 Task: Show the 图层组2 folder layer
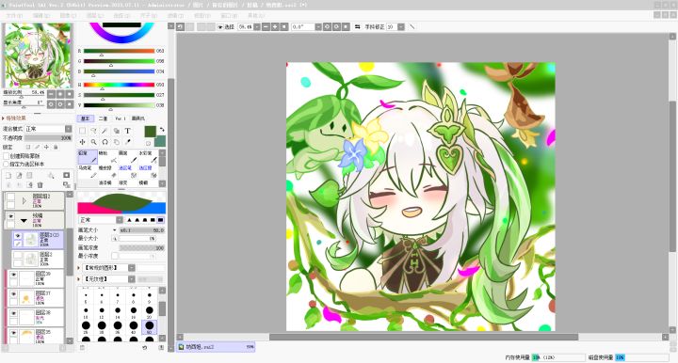(10, 197)
